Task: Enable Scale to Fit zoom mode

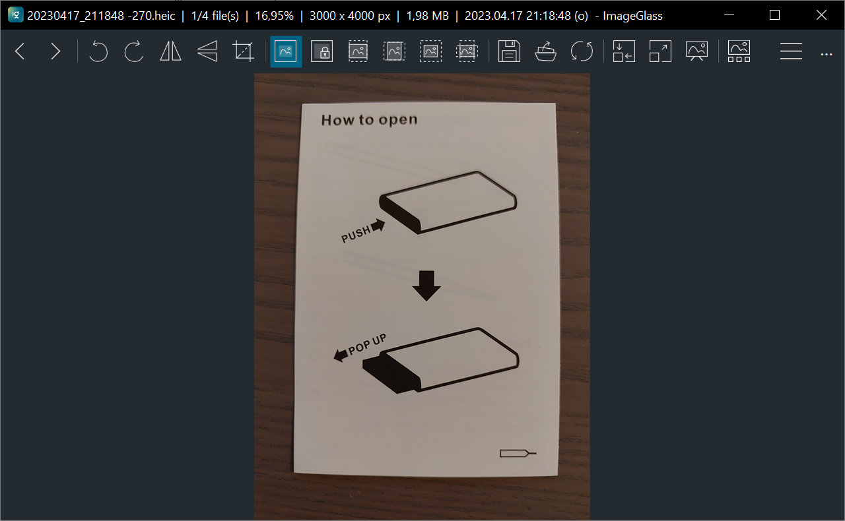Action: click(430, 51)
